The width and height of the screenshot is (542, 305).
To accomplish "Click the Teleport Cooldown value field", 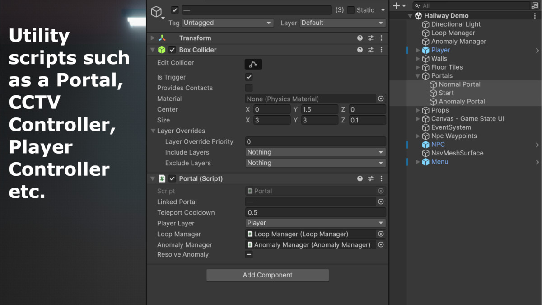I will pyautogui.click(x=315, y=213).
